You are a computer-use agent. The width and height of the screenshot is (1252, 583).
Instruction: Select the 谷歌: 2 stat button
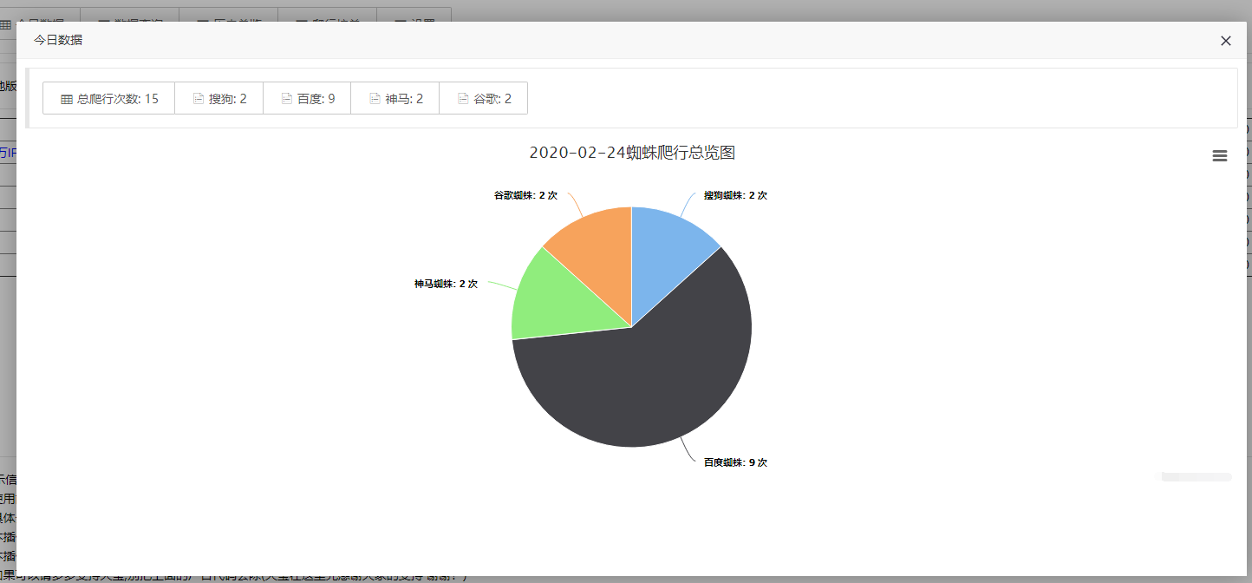click(x=484, y=98)
